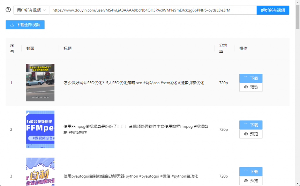
Task: Click the 分辨率 column header
Action: click(223, 49)
